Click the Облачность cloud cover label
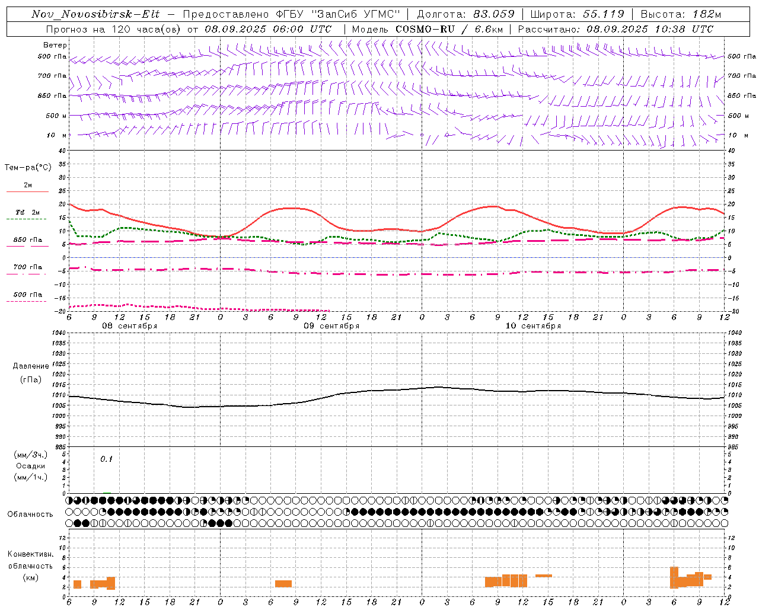759x607 pixels. coord(30,515)
